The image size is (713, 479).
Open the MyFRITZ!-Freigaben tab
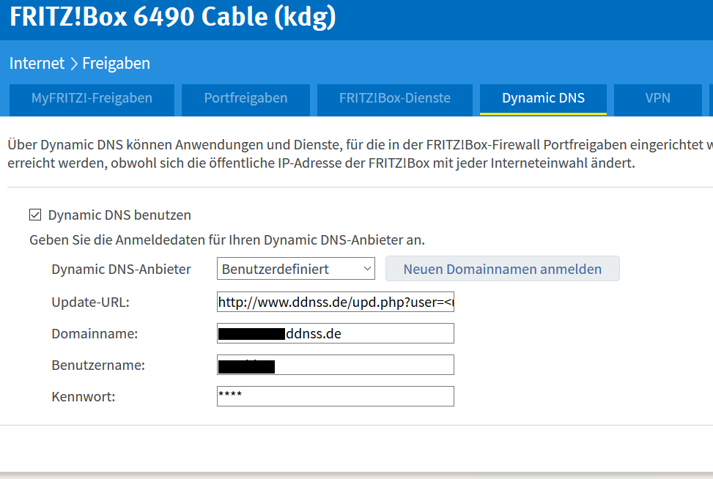click(92, 98)
